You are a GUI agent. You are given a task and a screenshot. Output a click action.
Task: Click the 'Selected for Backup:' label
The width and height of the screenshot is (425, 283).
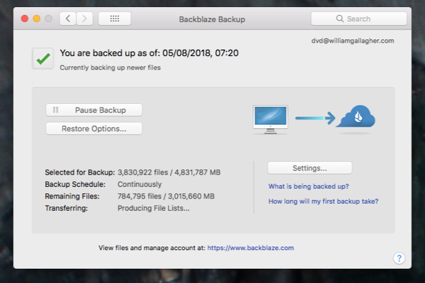coord(80,172)
